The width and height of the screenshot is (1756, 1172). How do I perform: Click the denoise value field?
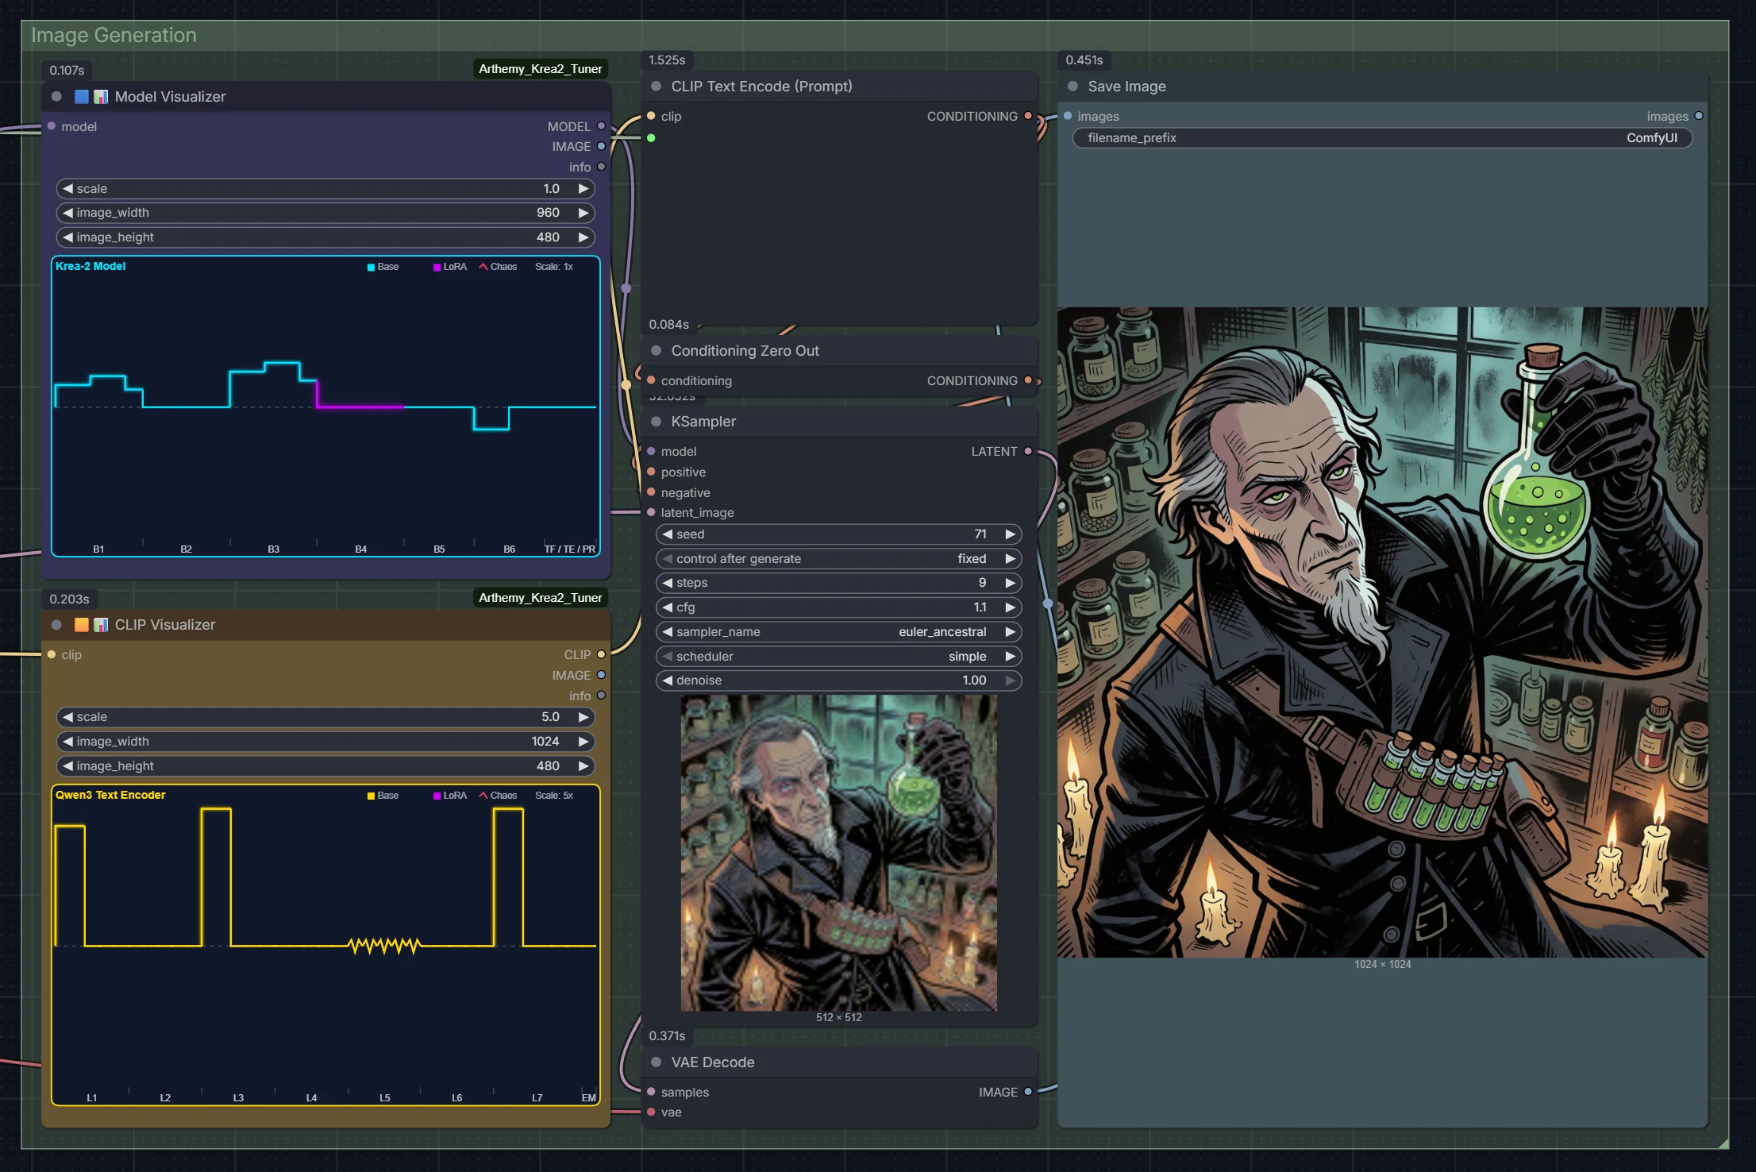point(838,680)
